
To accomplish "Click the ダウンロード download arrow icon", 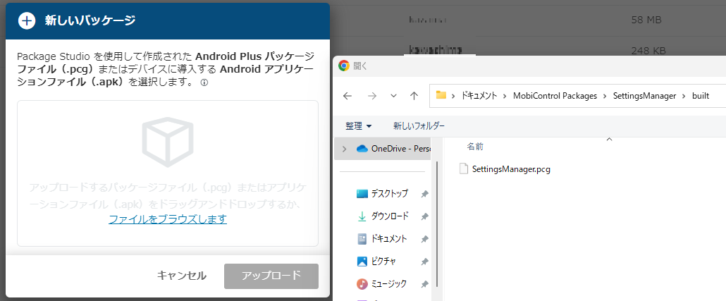I will pos(362,216).
